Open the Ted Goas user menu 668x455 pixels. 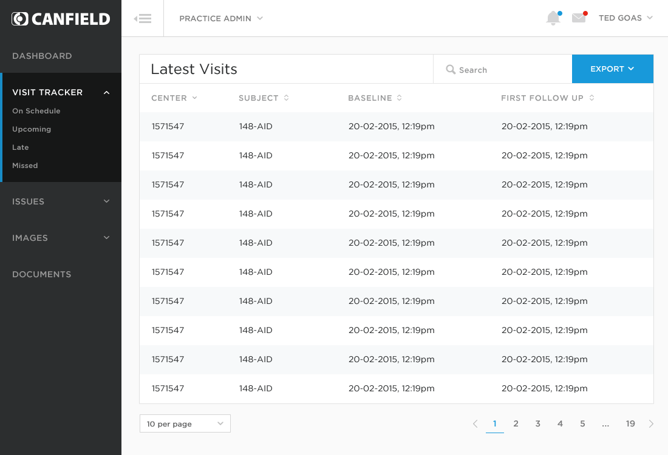tap(625, 18)
